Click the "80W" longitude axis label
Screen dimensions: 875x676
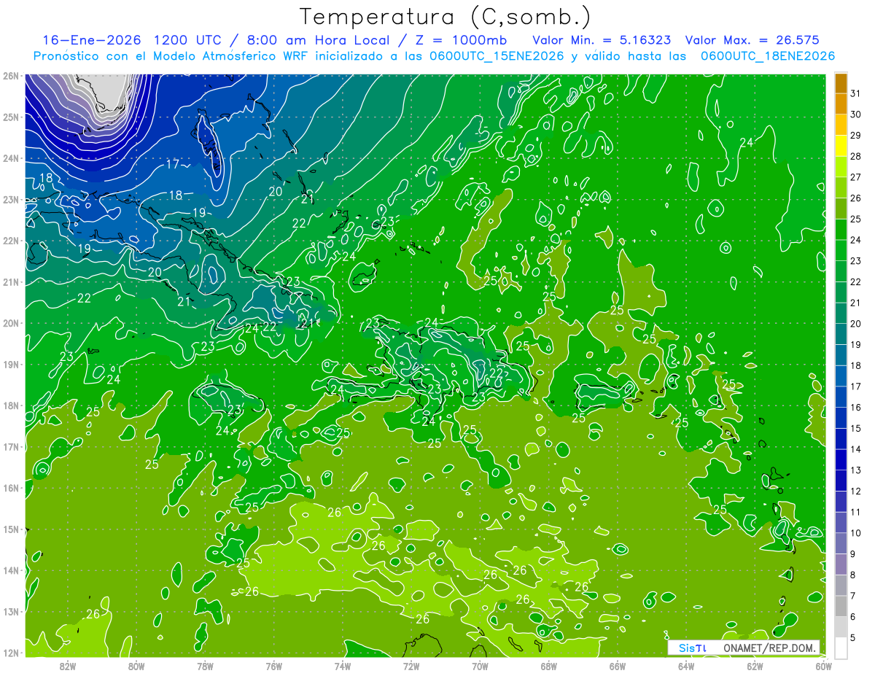click(136, 666)
